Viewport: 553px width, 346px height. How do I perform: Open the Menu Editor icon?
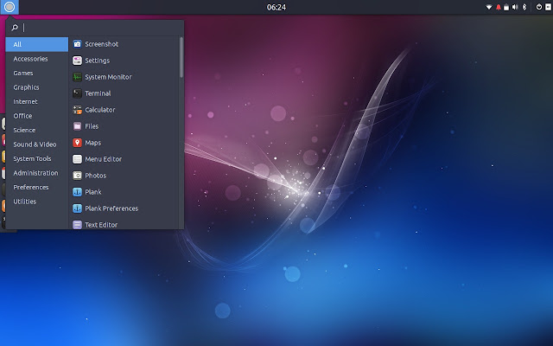[77, 159]
